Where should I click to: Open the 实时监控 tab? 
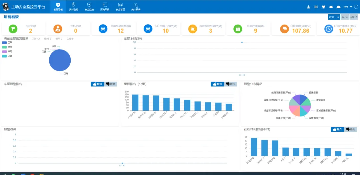[74, 7]
